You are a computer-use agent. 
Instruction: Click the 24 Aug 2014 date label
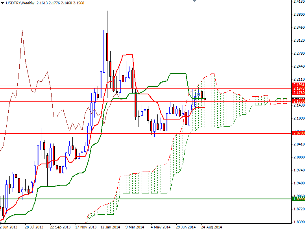211,227
